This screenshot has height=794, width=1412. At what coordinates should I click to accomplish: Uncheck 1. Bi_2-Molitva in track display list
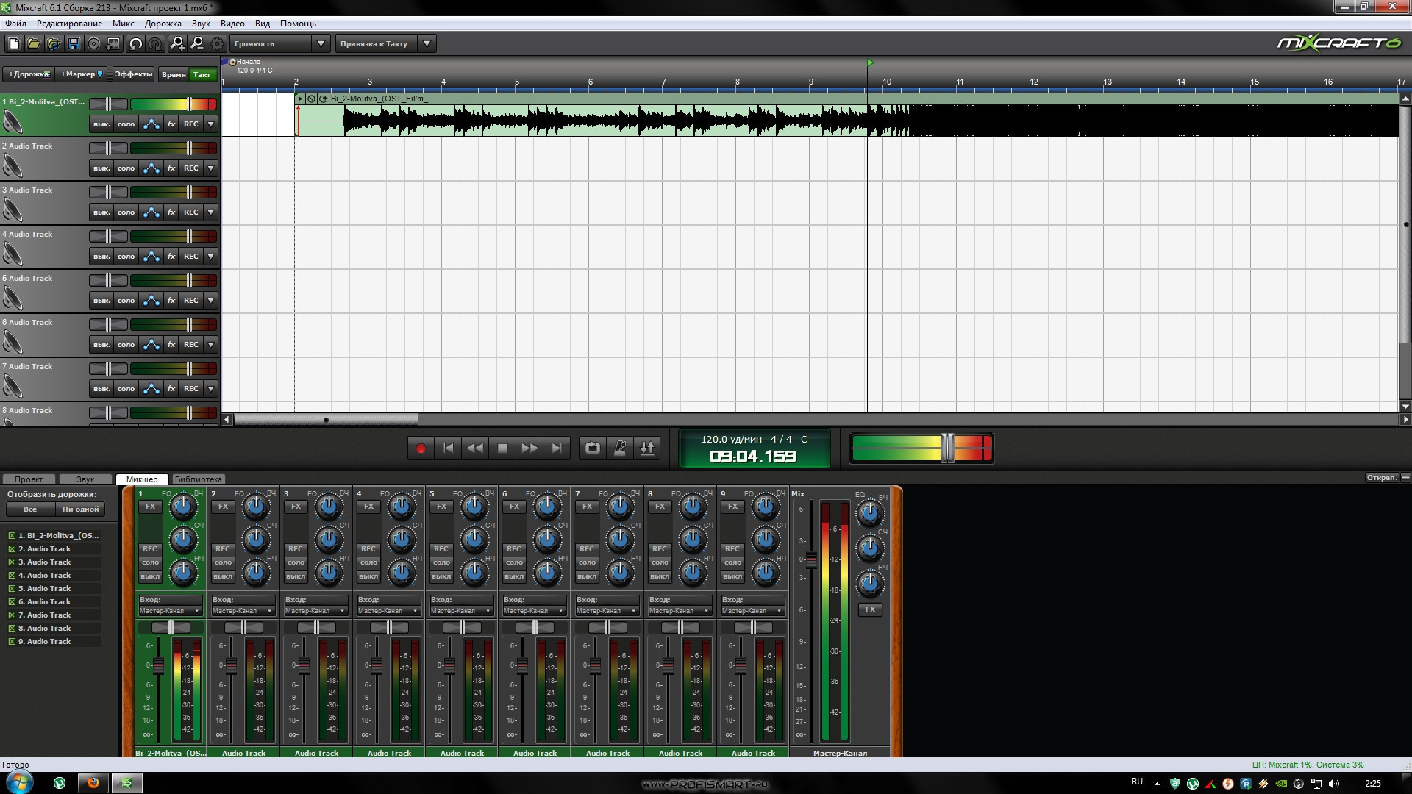(x=12, y=536)
